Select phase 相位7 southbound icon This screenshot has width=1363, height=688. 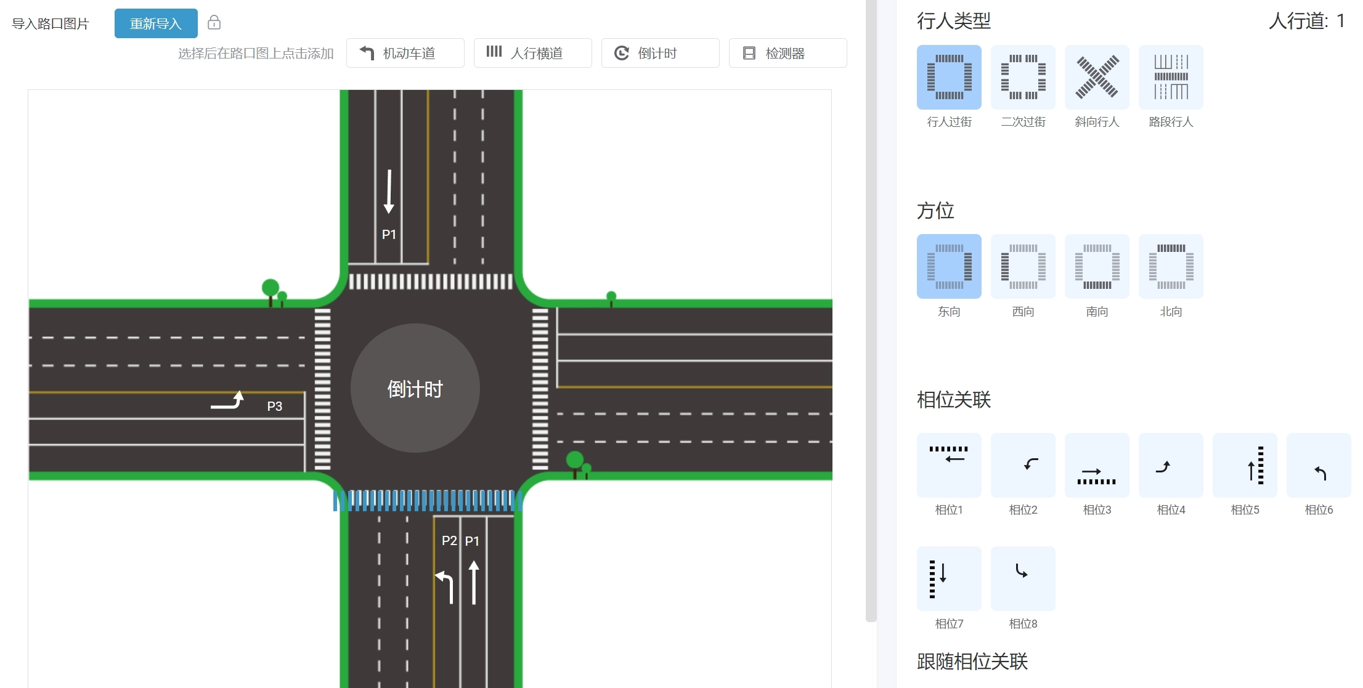point(949,578)
